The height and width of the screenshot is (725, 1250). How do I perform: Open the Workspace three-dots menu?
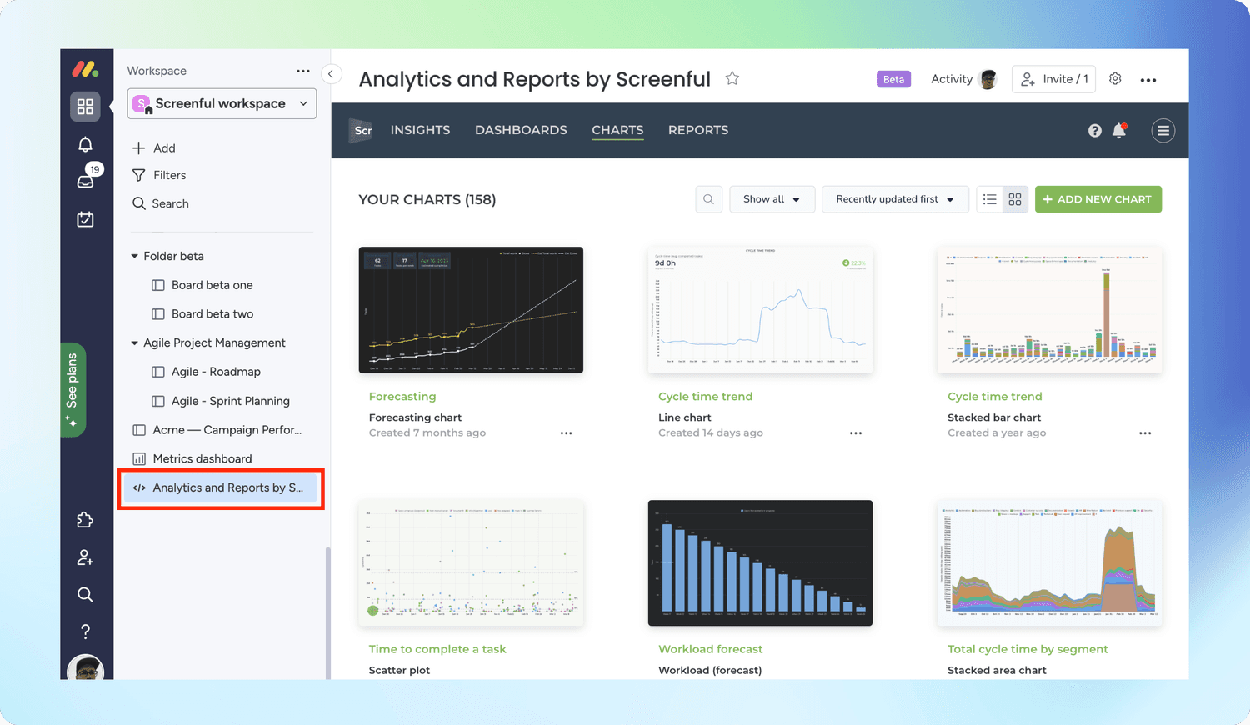[303, 71]
